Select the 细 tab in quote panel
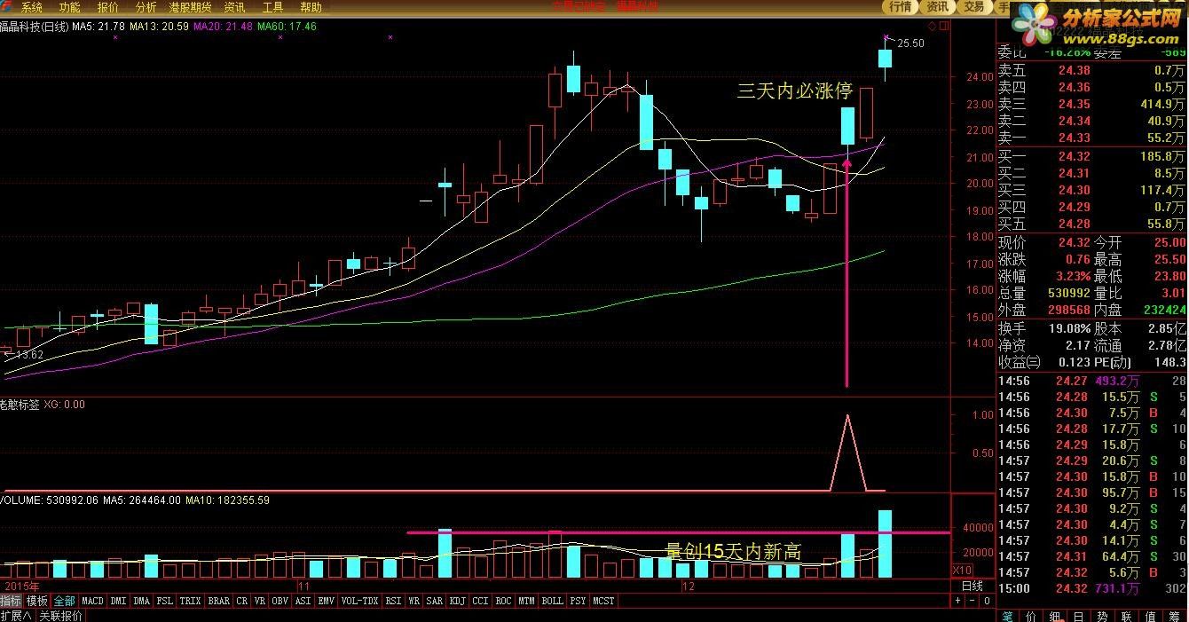This screenshot has height=622, width=1189. click(x=1055, y=616)
